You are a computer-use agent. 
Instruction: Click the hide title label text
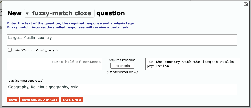(36, 50)
